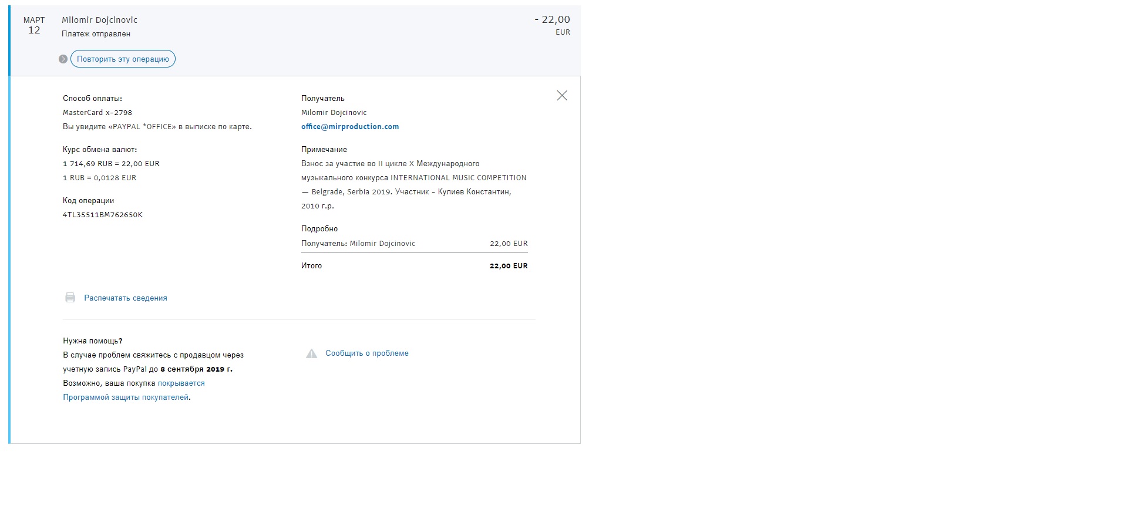1124x519 pixels.
Task: Open the Распечатать сведения link
Action: click(x=125, y=298)
